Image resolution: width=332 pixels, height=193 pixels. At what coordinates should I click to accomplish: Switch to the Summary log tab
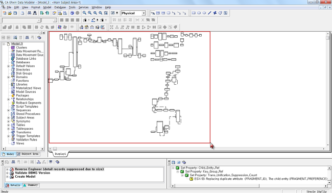pyautogui.click(x=31, y=185)
